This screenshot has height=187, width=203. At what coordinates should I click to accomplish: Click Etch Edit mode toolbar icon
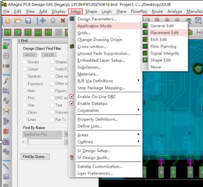coord(28,32)
